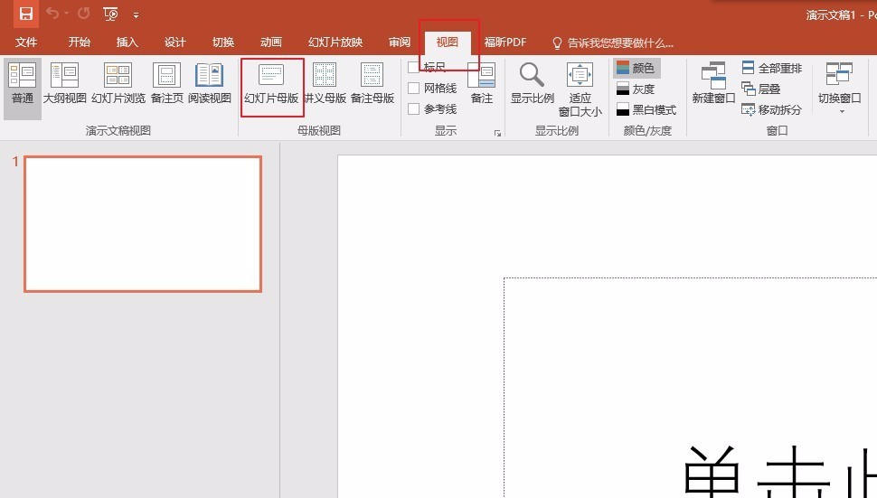
Task: Click 全部重排 arrange all windows
Action: 772,68
